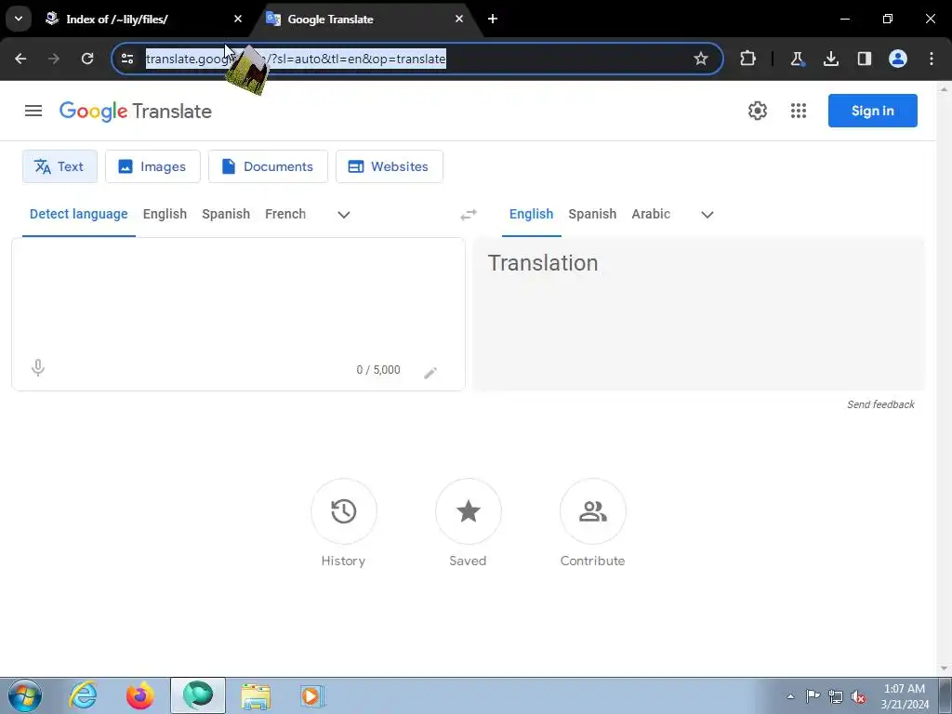Choose English as target language
This screenshot has width=952, height=714.
[531, 214]
